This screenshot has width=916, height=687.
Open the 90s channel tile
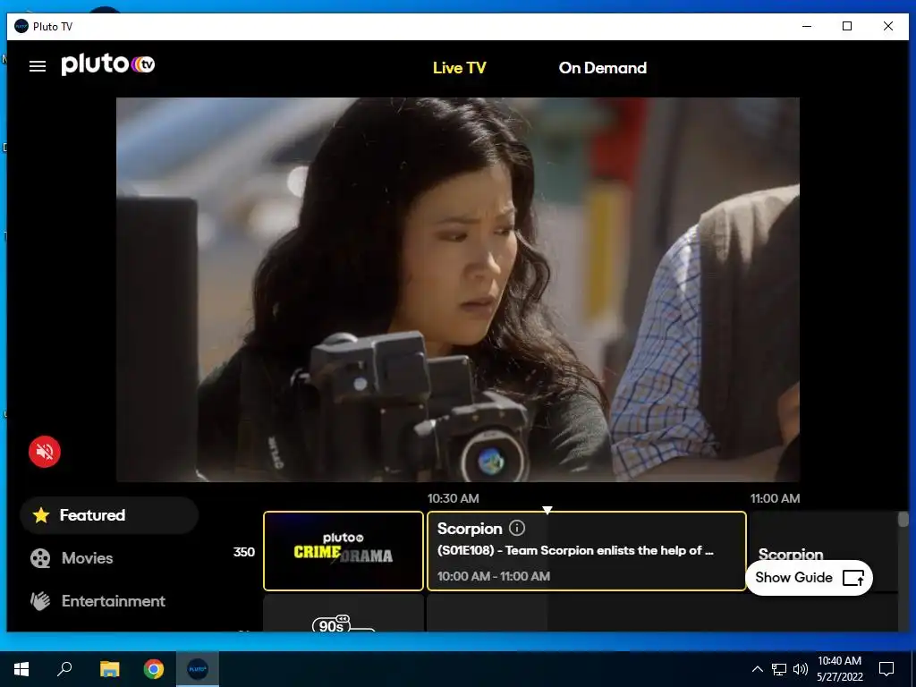click(343, 614)
